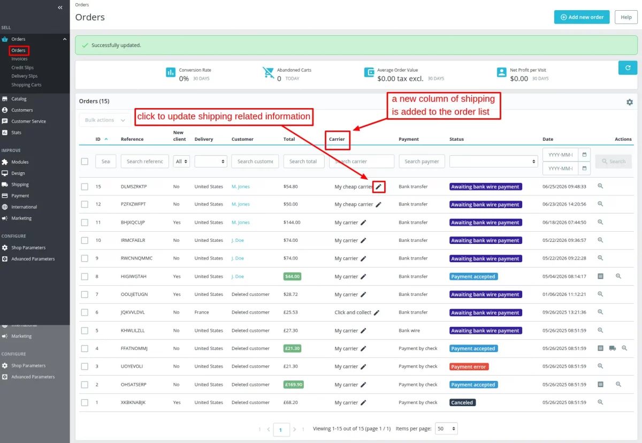642x443 pixels.
Task: Check the box for order 1 XKBKNABJK
Action: (x=85, y=402)
